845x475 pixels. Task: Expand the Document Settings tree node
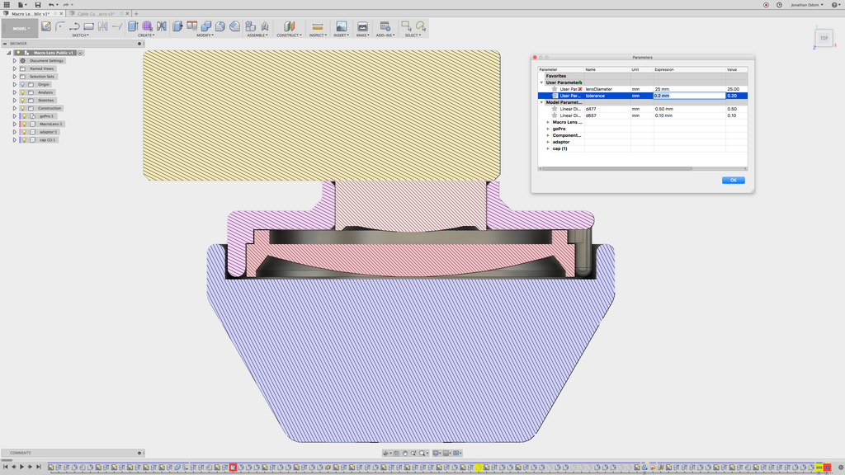[14, 60]
